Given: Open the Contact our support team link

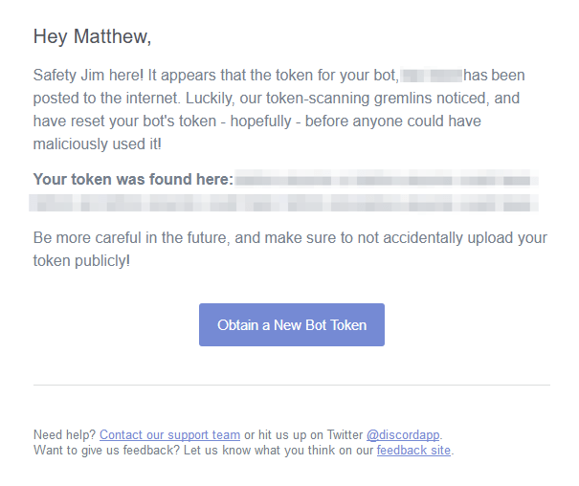Looking at the screenshot, I should tap(169, 434).
